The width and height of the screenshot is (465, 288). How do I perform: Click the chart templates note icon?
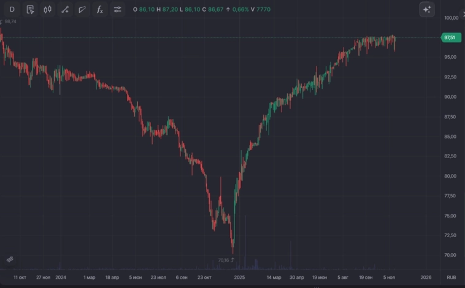tap(30, 10)
